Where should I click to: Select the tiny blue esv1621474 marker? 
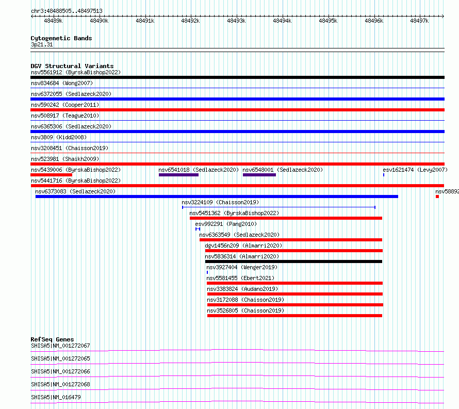point(384,175)
